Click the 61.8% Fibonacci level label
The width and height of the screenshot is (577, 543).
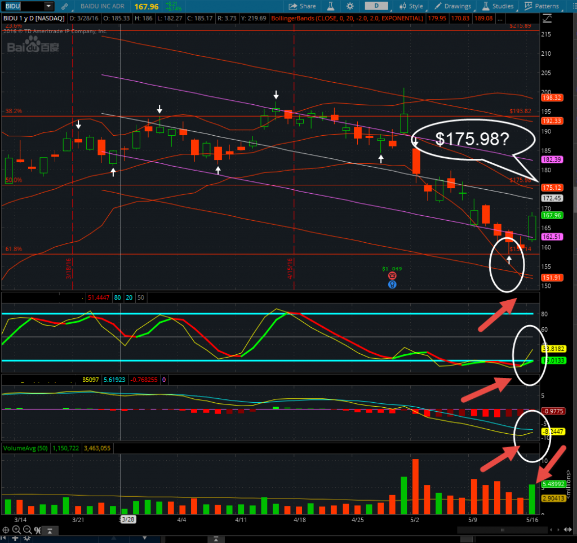(x=14, y=249)
